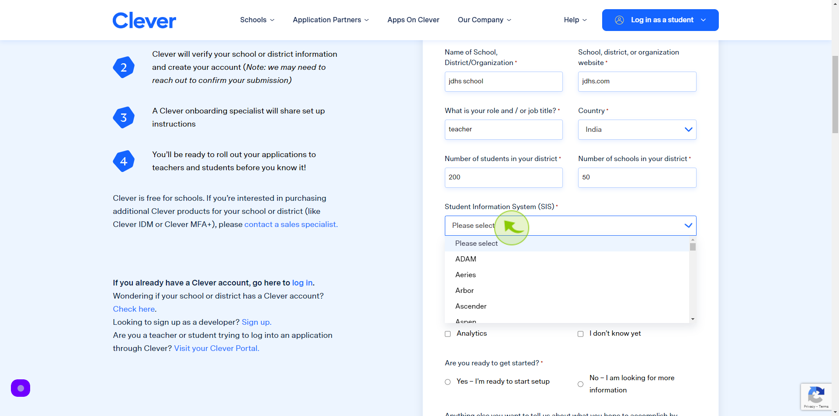This screenshot has height=416, width=839.
Task: Click the school name field
Action: (x=503, y=82)
